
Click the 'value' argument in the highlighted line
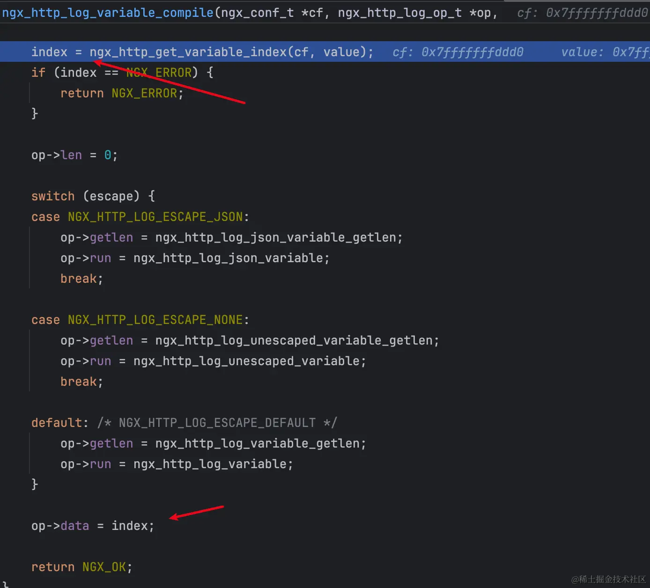coord(341,52)
